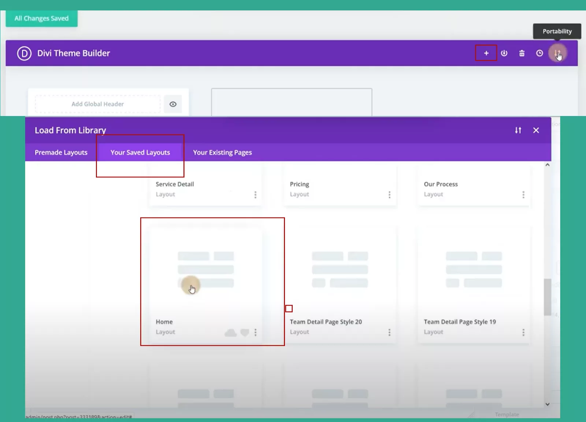Image resolution: width=586 pixels, height=422 pixels.
Task: Toggle the Global Header visibility eye
Action: (x=173, y=104)
